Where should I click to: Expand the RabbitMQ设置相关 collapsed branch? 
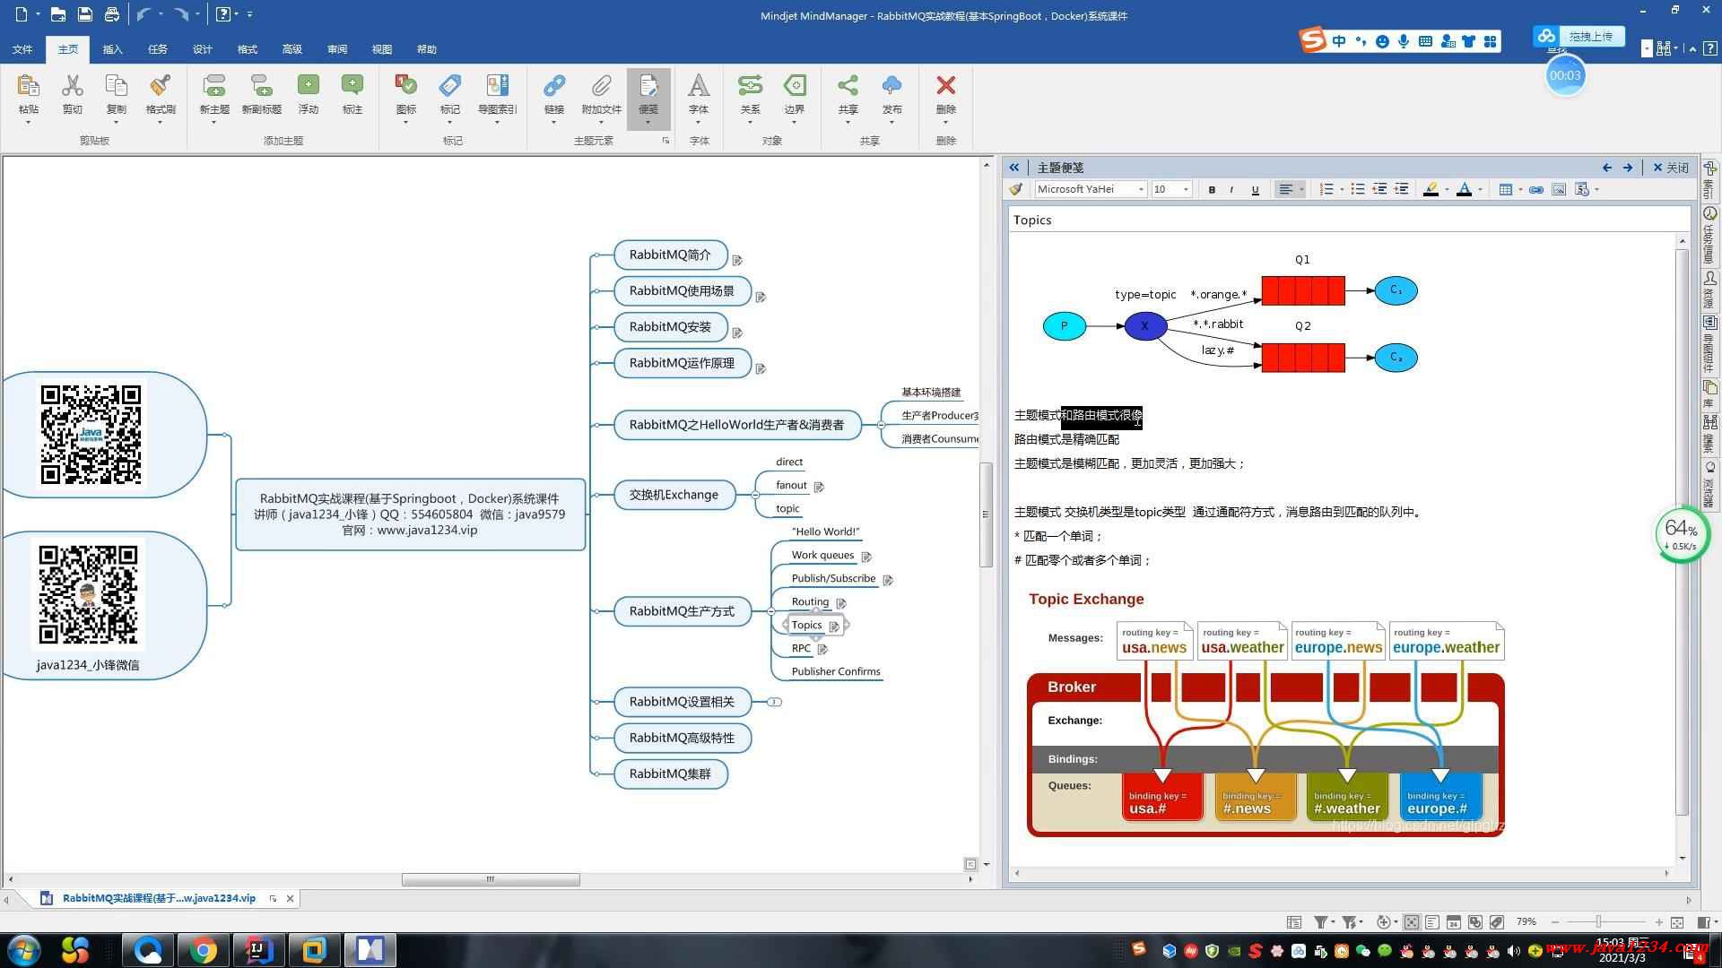pyautogui.click(x=775, y=702)
